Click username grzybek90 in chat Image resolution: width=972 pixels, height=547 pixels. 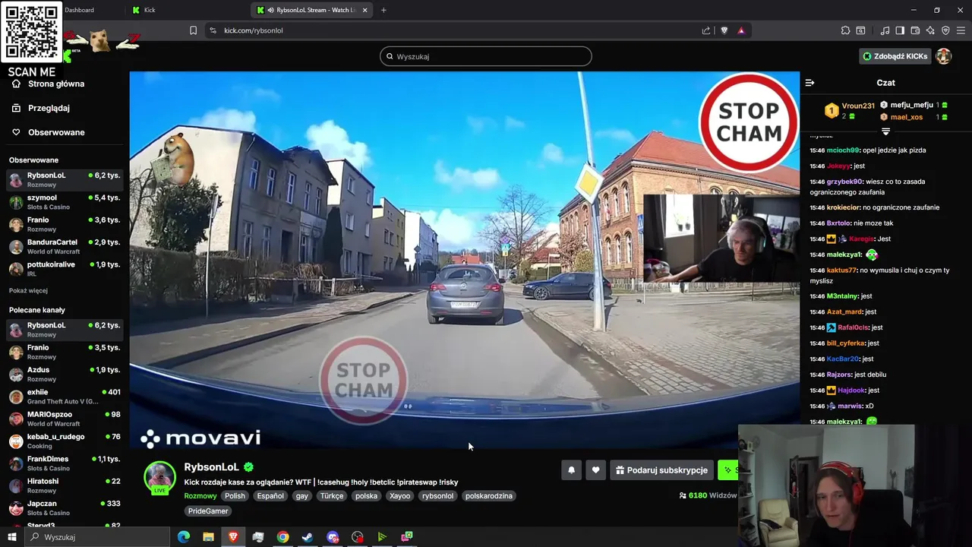[844, 182]
